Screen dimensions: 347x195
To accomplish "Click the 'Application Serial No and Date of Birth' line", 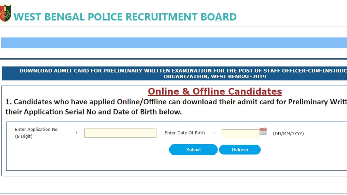I will tap(94, 112).
